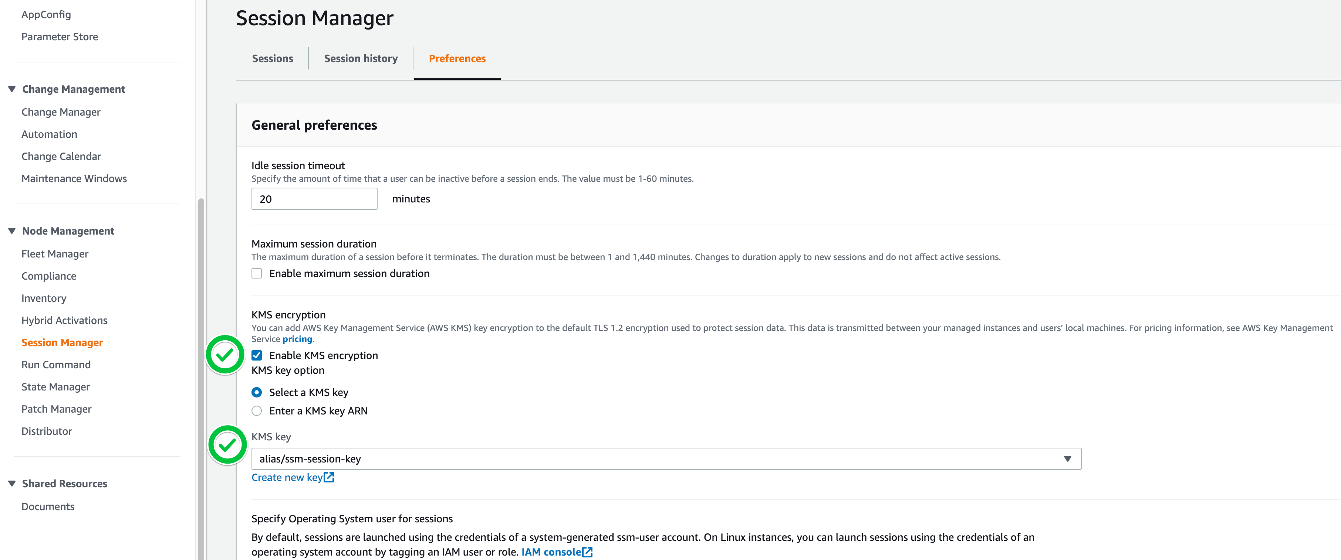Screen dimensions: 1341x560
Task: Open the Session history tab
Action: pos(360,58)
